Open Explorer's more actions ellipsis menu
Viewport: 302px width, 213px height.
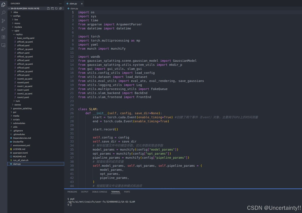[x=60, y=4]
